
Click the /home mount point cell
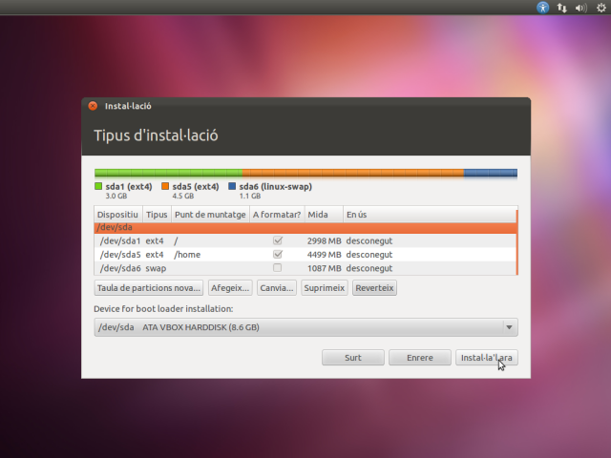click(187, 255)
